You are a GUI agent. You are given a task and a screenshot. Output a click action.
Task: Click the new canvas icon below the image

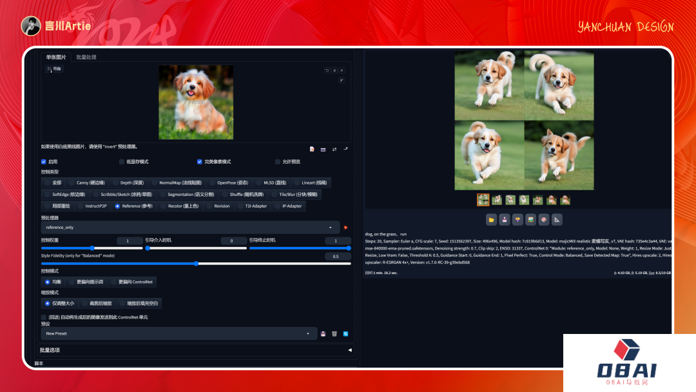point(312,149)
